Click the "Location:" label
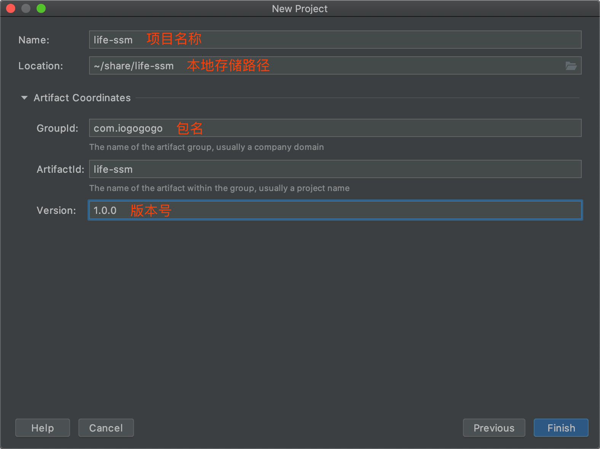Viewport: 600px width, 449px height. coord(41,66)
